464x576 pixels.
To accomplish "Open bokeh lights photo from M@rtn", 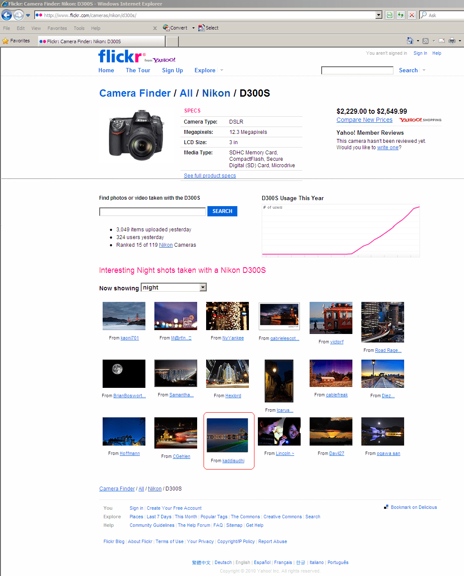I will [176, 316].
